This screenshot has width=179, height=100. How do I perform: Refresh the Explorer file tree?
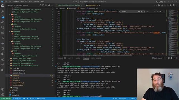[x=46, y=5]
